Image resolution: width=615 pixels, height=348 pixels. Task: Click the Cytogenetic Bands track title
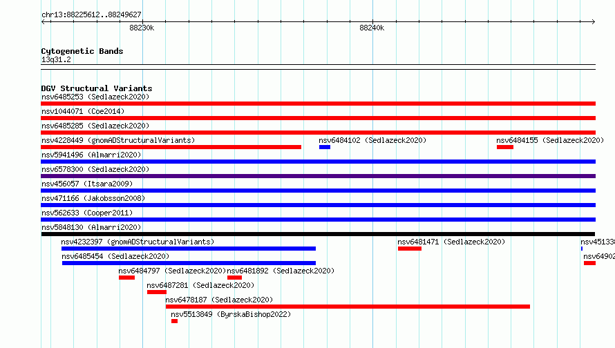tap(82, 51)
